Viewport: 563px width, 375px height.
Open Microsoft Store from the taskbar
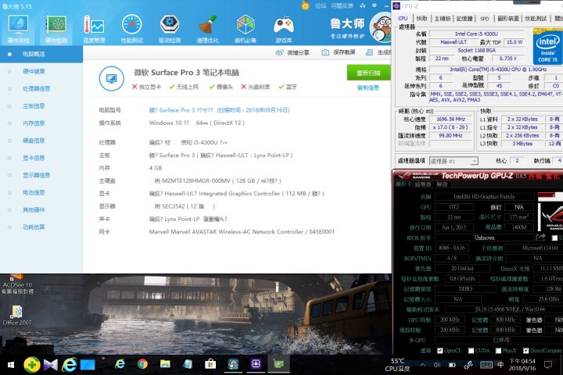pyautogui.click(x=210, y=365)
